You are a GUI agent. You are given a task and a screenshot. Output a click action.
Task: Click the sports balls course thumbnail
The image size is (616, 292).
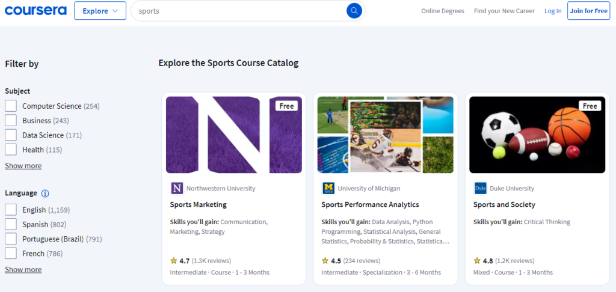pyautogui.click(x=537, y=135)
